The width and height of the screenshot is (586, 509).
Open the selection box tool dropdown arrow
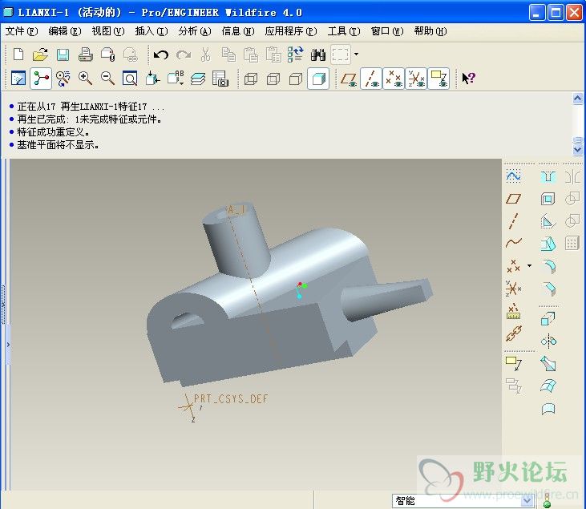(356, 55)
